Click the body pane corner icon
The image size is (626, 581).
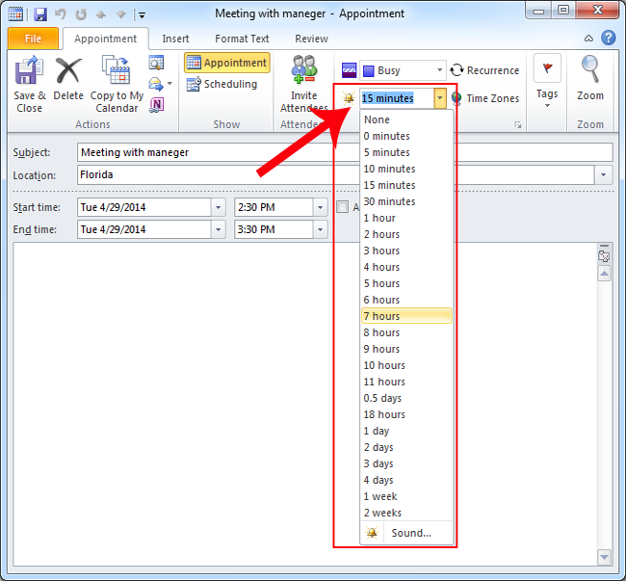[x=604, y=256]
